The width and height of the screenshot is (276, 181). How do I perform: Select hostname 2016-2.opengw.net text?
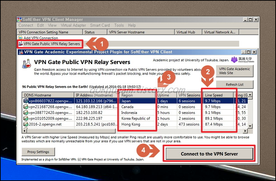(45, 124)
